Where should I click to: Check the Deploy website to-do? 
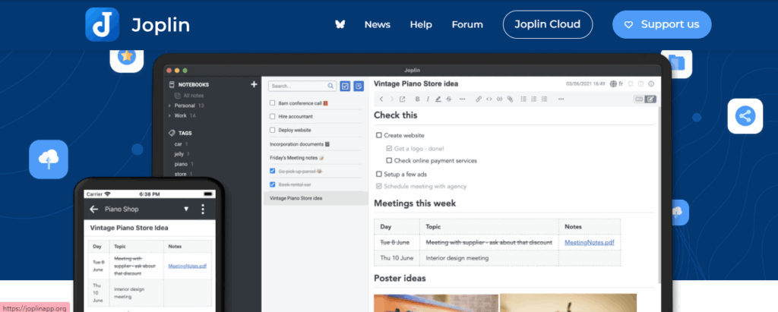point(273,130)
